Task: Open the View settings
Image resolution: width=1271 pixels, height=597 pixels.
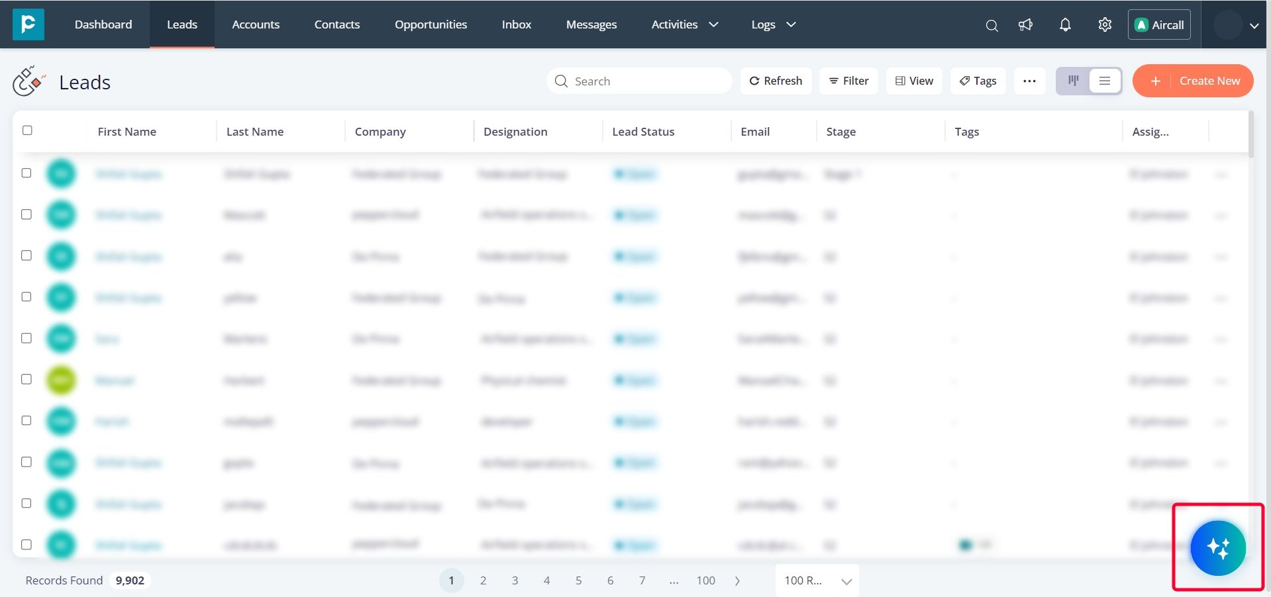Action: 914,81
